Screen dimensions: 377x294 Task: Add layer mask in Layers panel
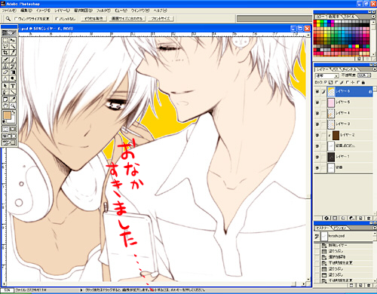[335, 218]
